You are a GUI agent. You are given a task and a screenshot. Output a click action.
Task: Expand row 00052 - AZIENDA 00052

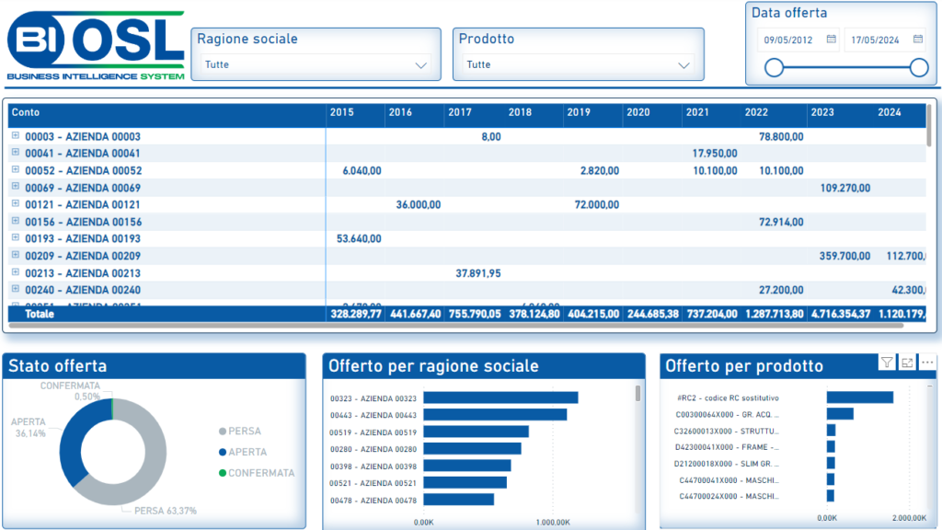[16, 170]
